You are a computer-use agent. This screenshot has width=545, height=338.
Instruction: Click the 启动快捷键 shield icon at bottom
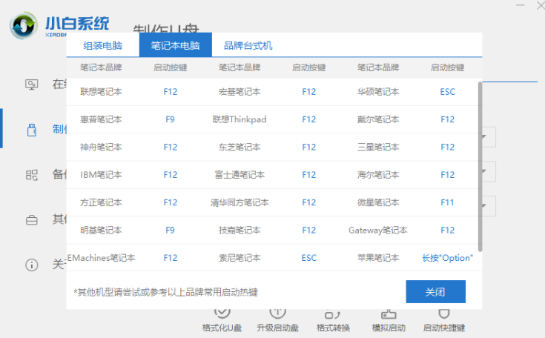(x=444, y=314)
